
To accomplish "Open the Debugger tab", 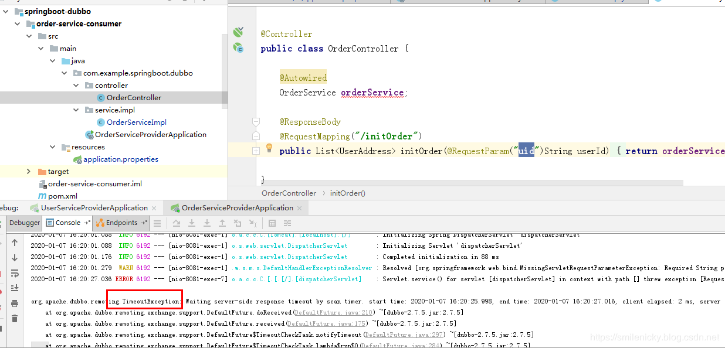I will [25, 223].
